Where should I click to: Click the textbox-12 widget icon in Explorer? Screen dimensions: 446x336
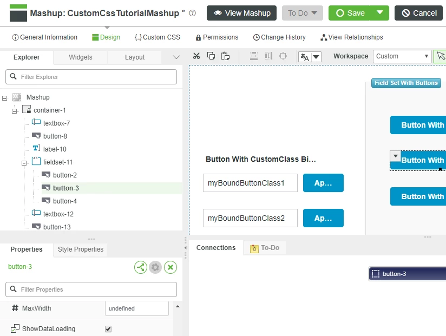tap(36, 213)
